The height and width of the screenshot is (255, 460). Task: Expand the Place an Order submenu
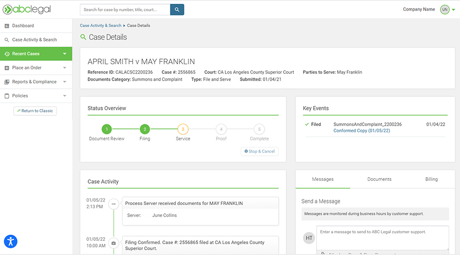65,68
